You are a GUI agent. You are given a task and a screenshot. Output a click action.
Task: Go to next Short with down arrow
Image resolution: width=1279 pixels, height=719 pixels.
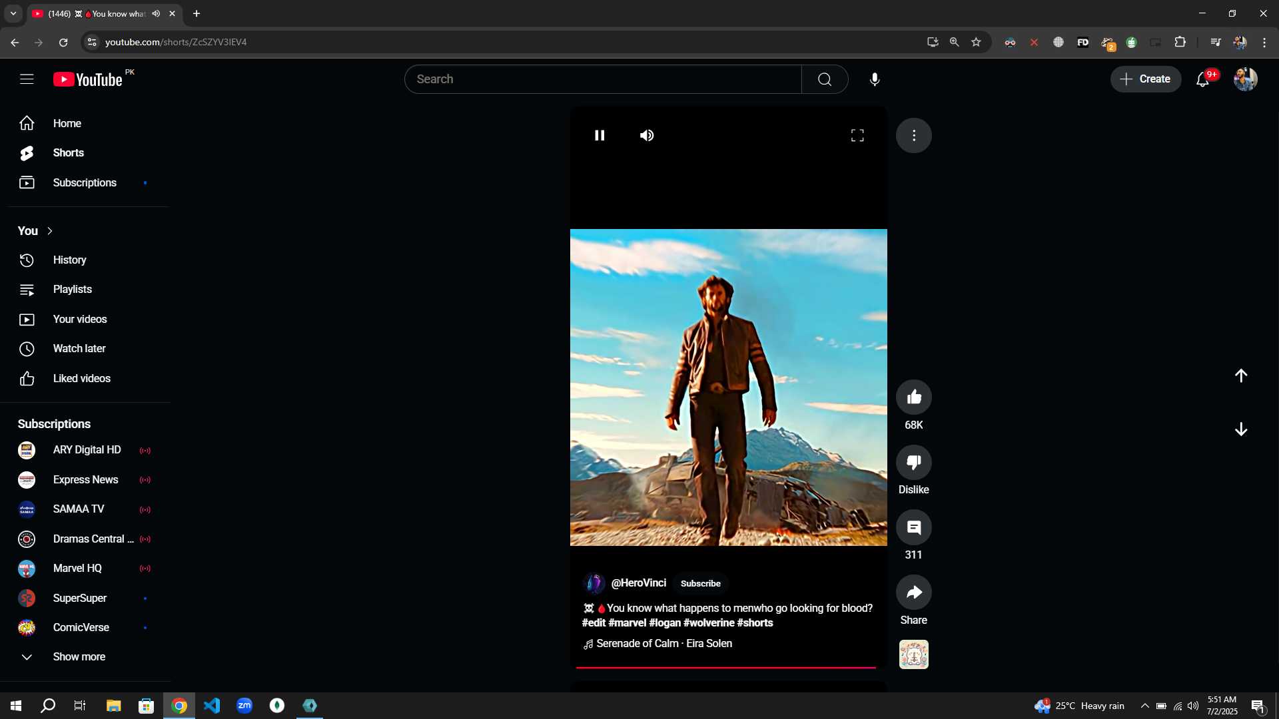coord(1241,429)
